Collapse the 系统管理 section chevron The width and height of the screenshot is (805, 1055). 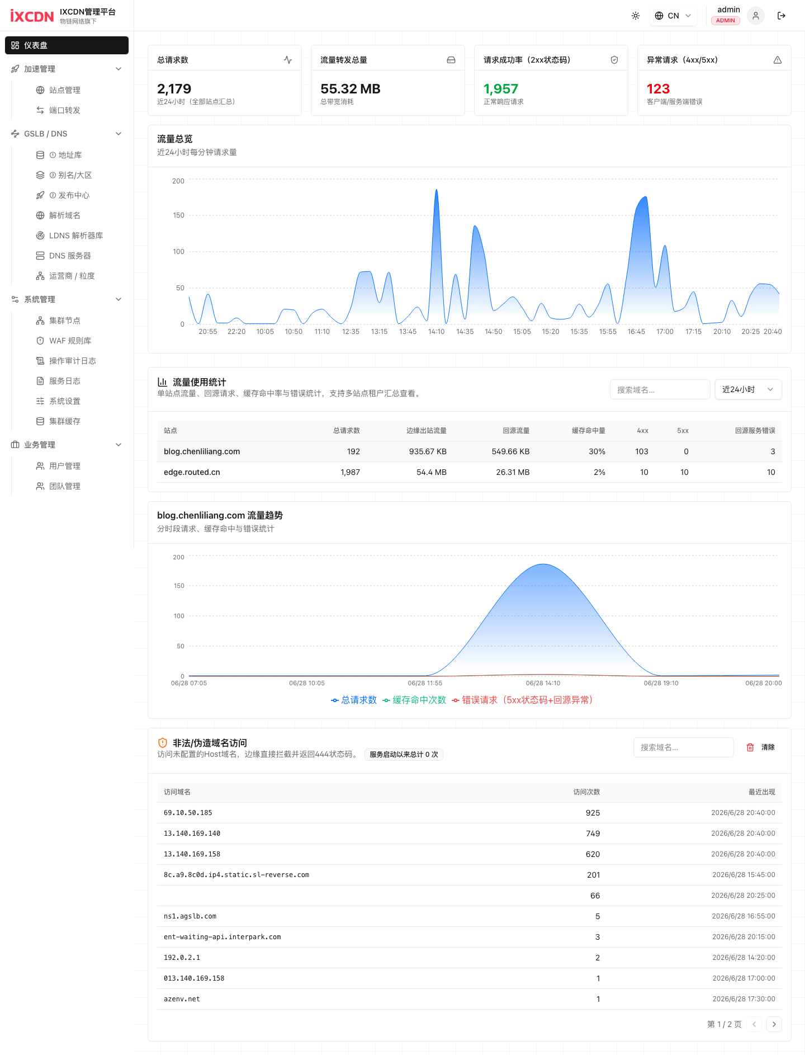coord(119,299)
